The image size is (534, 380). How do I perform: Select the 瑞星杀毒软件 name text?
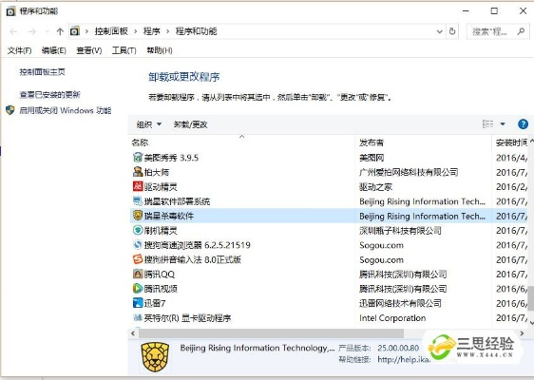169,216
